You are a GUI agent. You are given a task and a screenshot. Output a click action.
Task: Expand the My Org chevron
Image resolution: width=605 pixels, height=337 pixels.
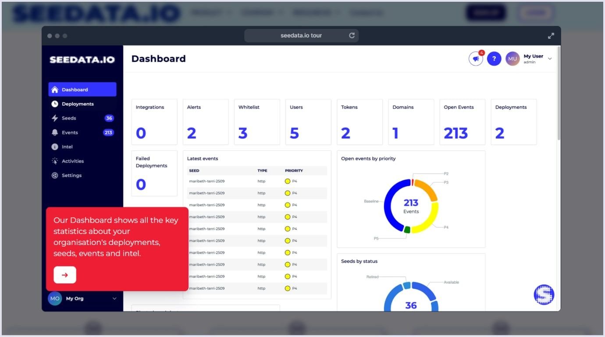pyautogui.click(x=114, y=298)
